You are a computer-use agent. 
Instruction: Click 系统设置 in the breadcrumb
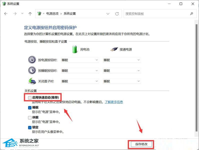click(70, 13)
